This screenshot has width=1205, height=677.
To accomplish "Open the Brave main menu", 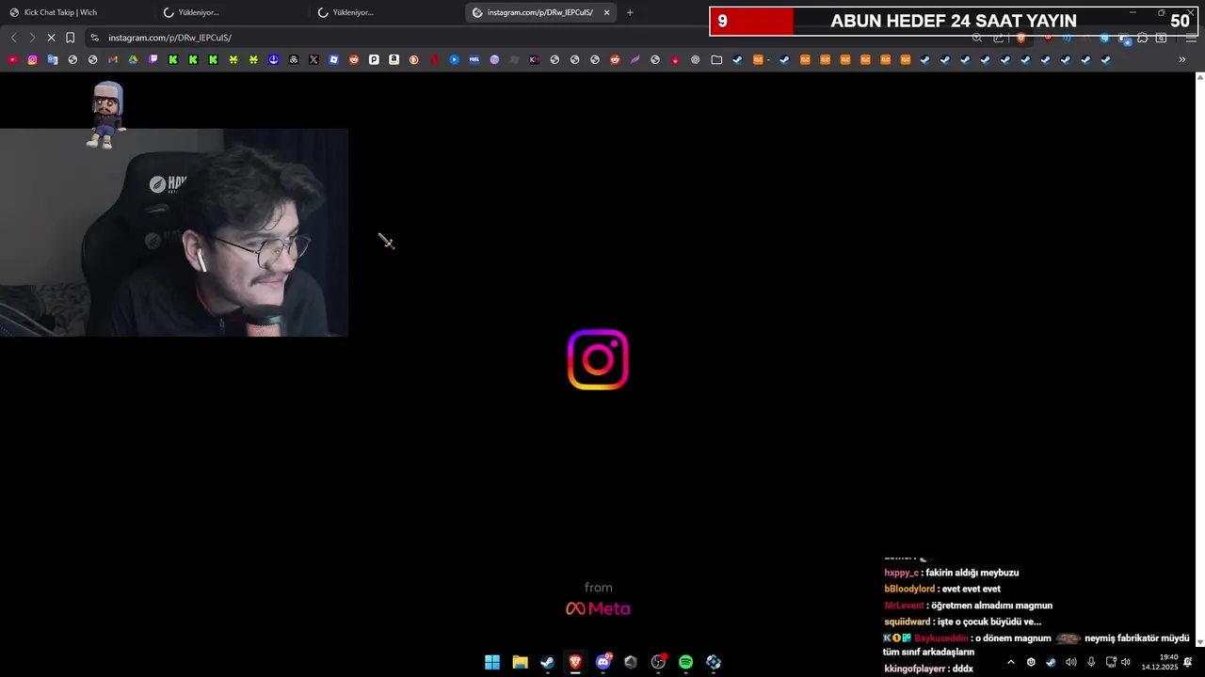I will [1191, 38].
